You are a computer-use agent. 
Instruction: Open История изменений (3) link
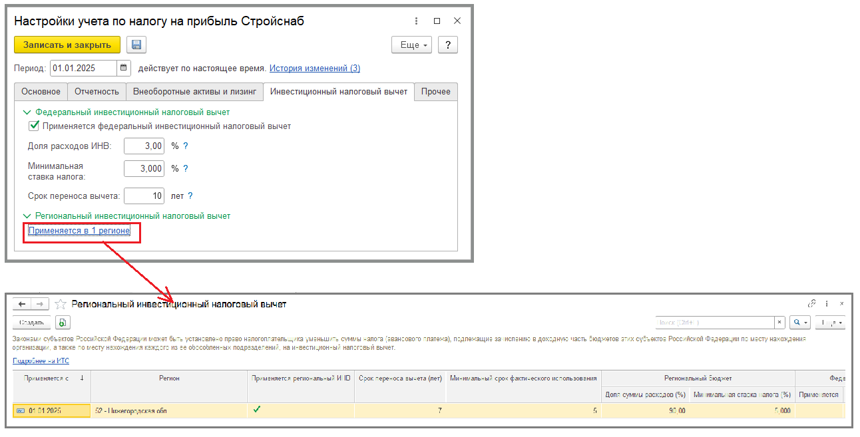(314, 69)
